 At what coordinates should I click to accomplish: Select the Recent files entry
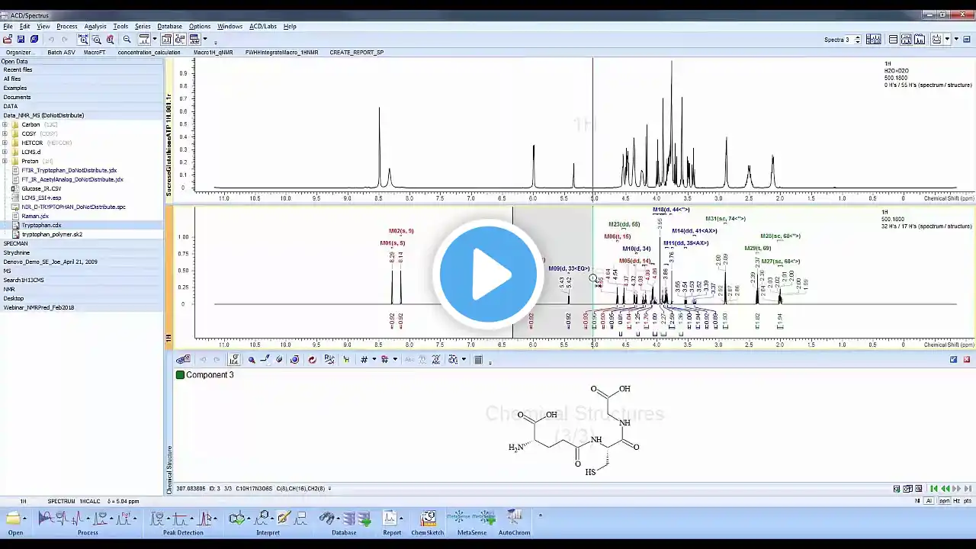[x=18, y=70]
